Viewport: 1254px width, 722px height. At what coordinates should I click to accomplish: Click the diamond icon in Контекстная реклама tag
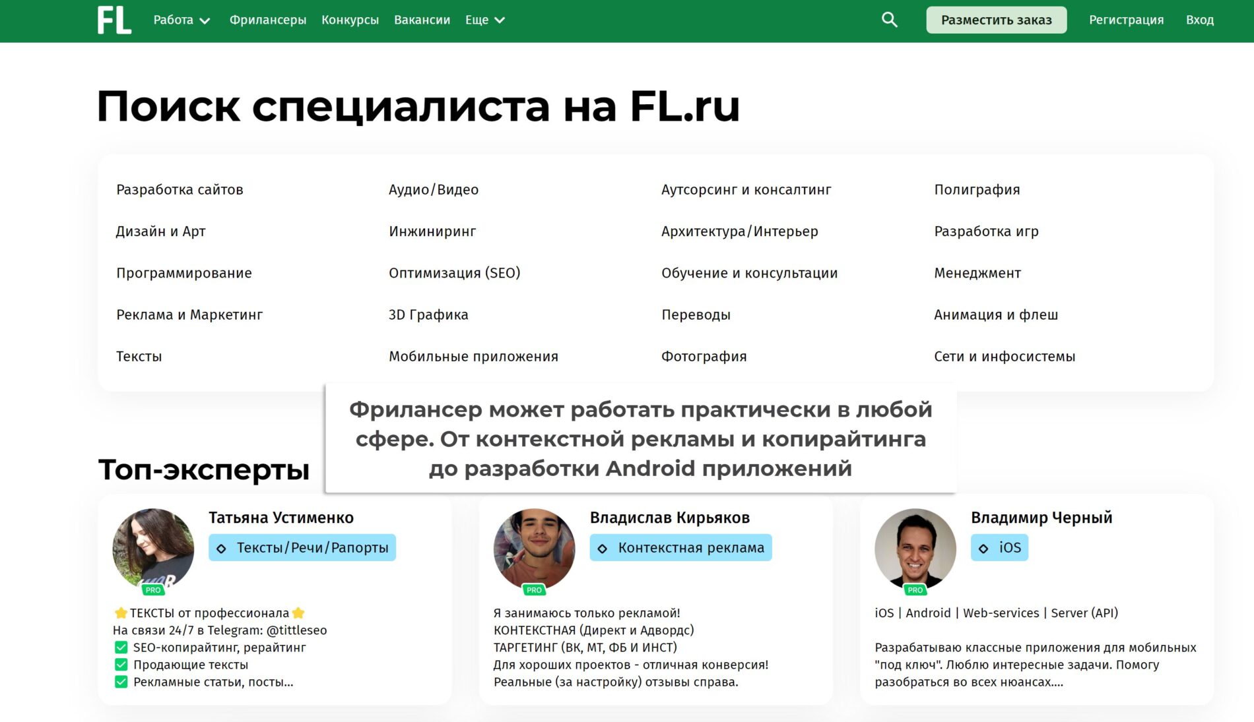[603, 549]
